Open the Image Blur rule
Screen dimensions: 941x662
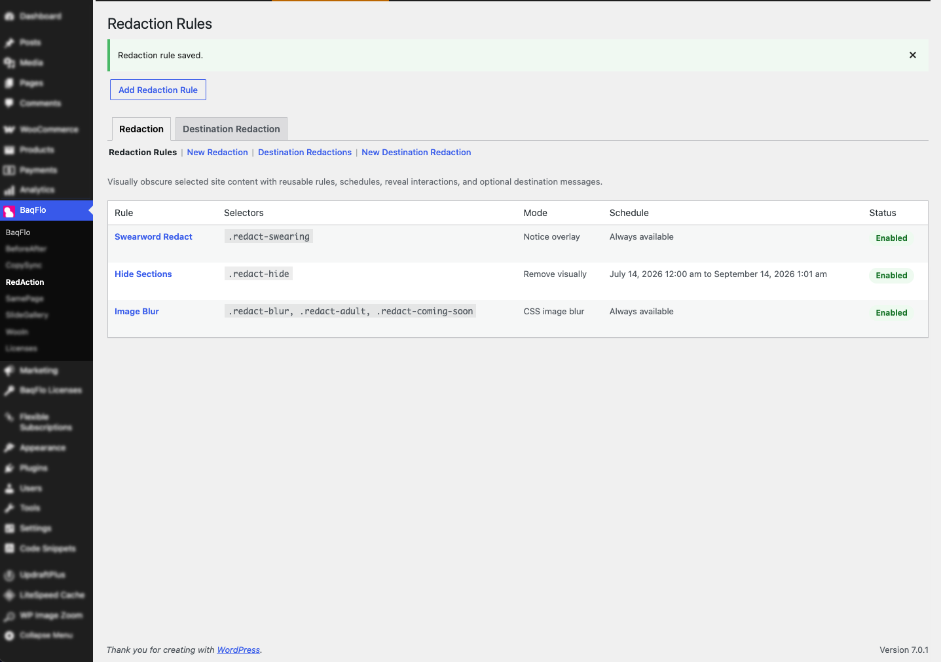[137, 311]
